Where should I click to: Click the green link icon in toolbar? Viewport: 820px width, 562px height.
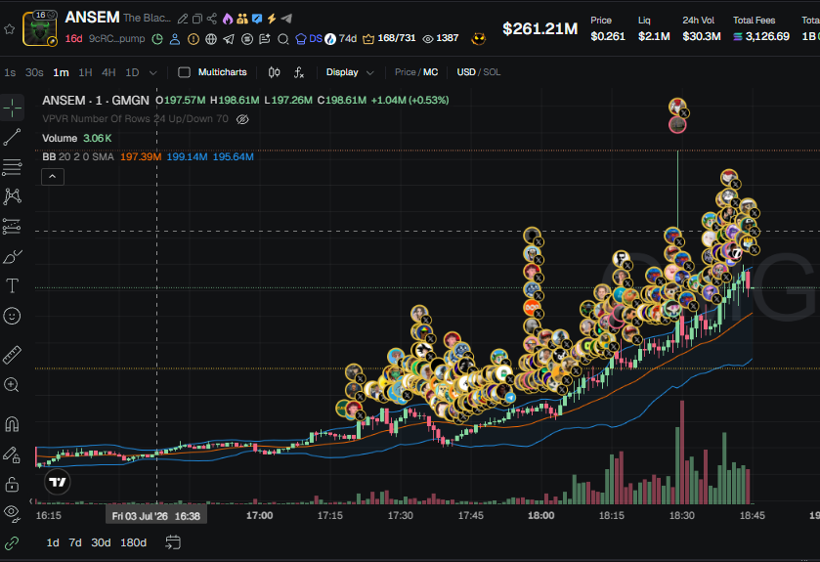coord(12,543)
